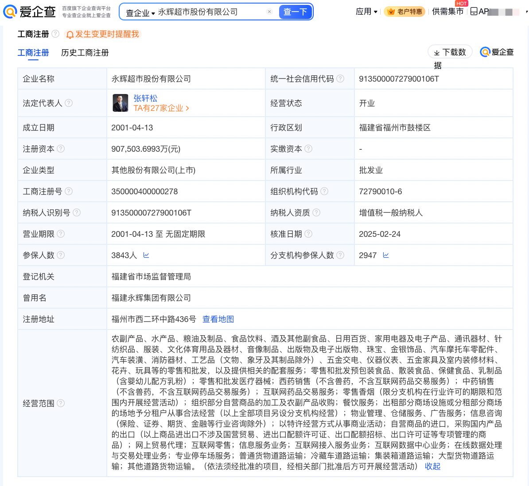
Task: Click the 批发业 industry value
Action: click(371, 170)
